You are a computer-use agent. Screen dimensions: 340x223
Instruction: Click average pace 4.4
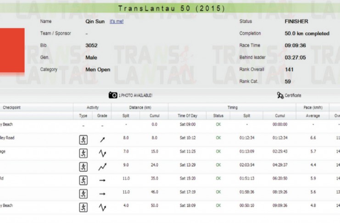coord(313,165)
